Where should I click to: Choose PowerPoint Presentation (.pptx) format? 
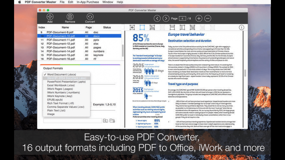(66, 82)
